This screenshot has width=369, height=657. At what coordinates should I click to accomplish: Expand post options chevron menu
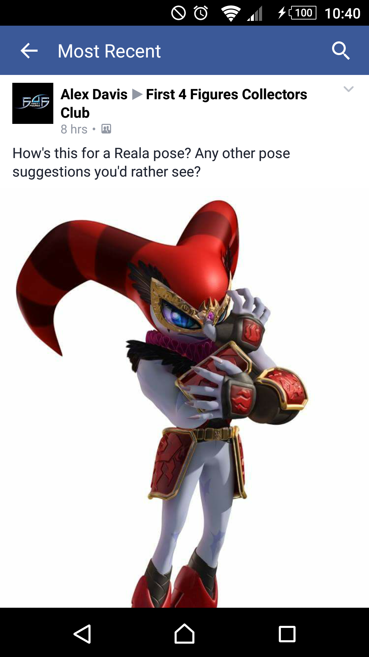coord(348,89)
